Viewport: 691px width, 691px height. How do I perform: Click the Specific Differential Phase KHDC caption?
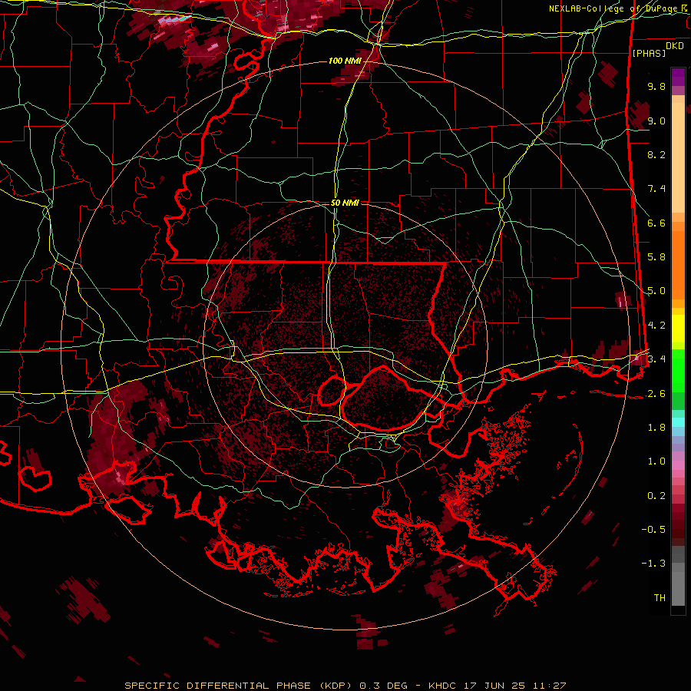[345, 686]
